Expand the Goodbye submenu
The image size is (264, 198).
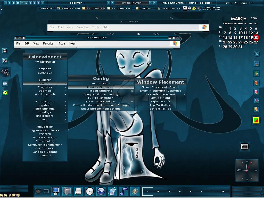click(45, 113)
